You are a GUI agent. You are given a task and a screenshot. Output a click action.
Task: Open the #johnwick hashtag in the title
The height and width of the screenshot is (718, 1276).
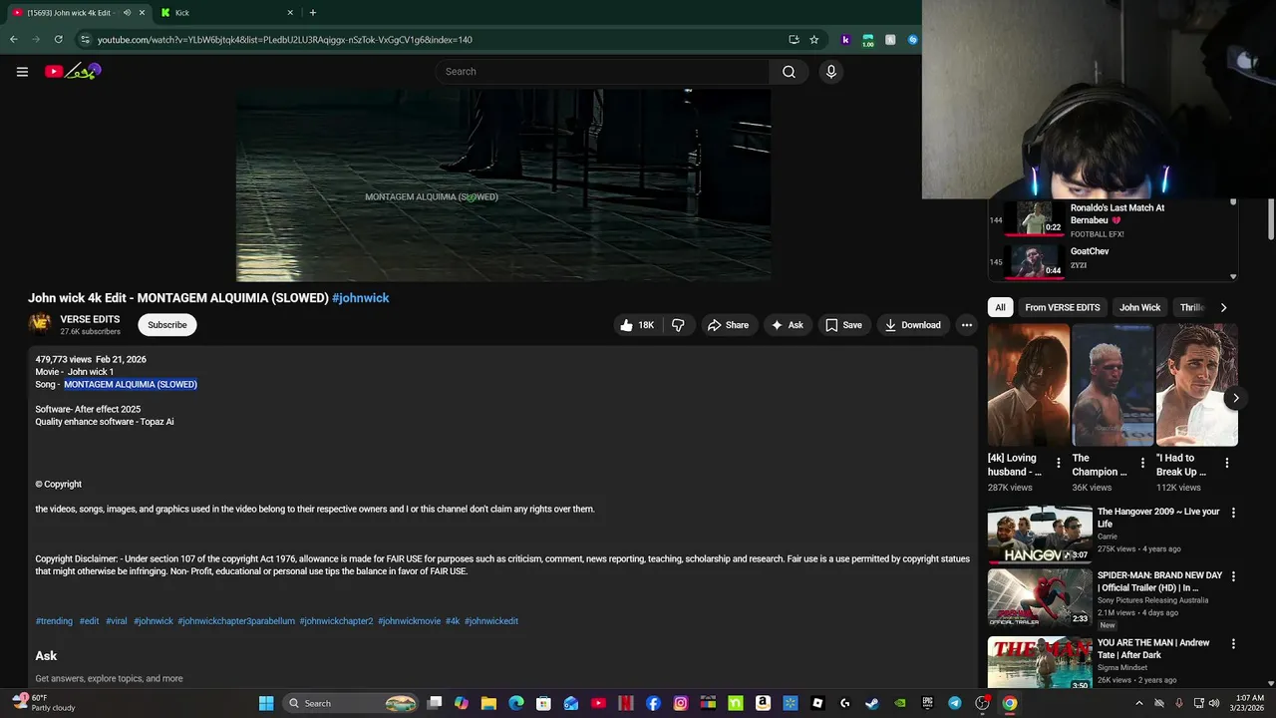tap(361, 298)
